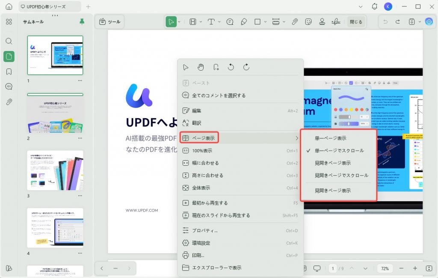Viewport: 438px width, 278px height.
Task: Toggle the green pin on thumbnail panel
Action: (x=82, y=21)
